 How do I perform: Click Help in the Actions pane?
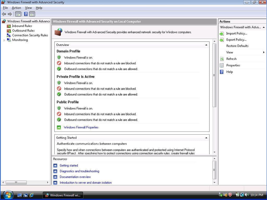tap(229, 72)
